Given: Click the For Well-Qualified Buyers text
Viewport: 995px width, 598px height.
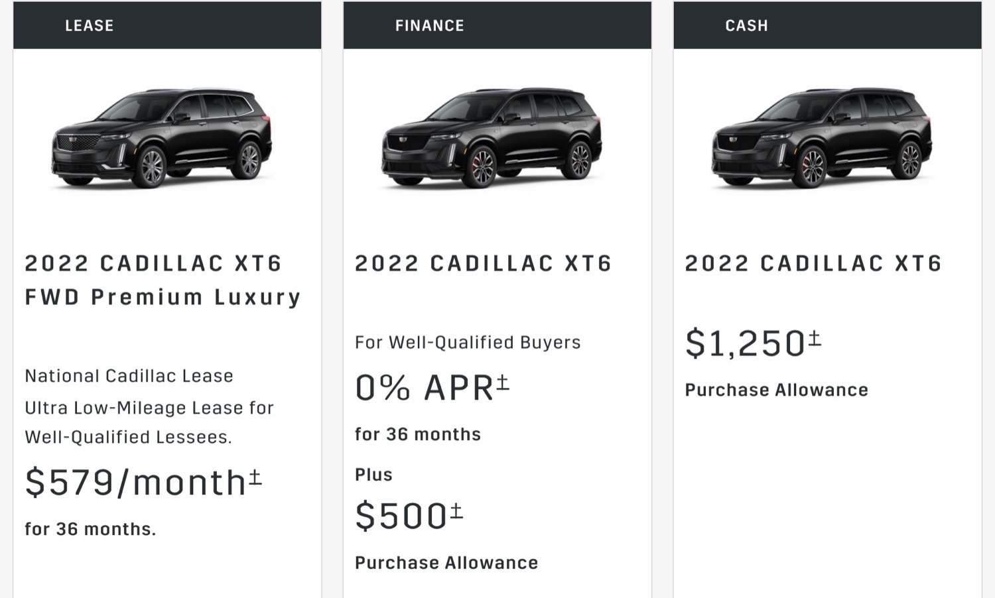Looking at the screenshot, I should 468,342.
